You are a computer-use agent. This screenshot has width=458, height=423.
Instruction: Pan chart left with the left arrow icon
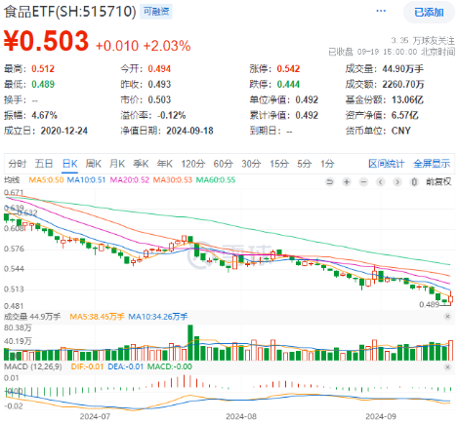381,182
